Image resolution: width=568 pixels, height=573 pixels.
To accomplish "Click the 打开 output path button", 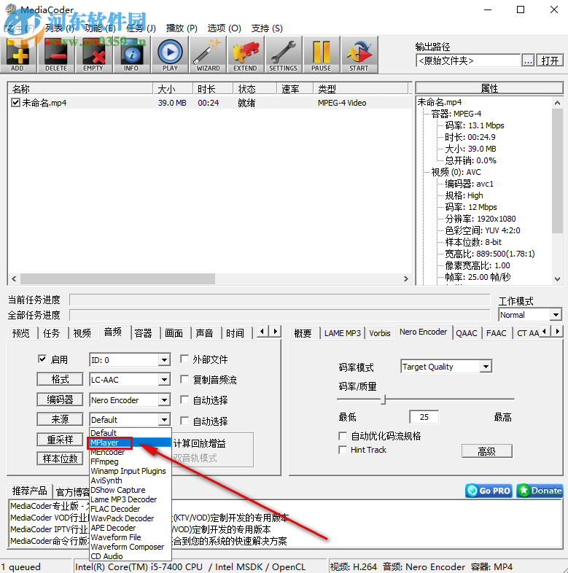I will click(550, 61).
